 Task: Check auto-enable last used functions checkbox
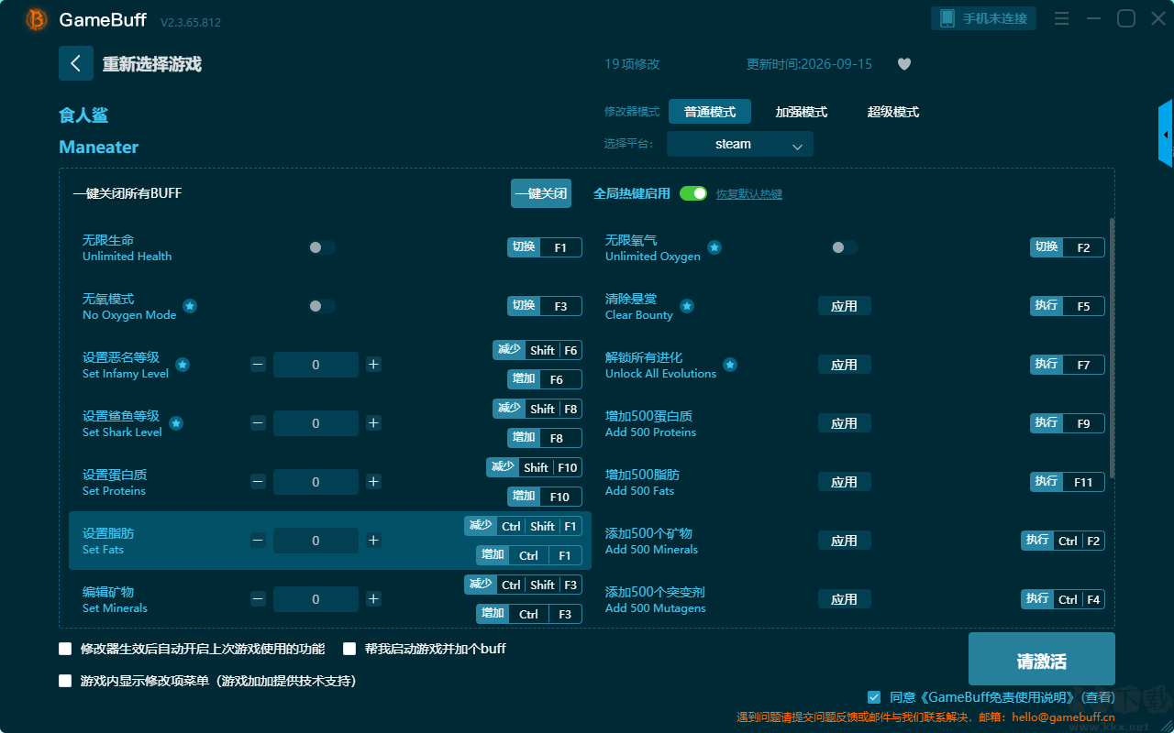pyautogui.click(x=65, y=649)
